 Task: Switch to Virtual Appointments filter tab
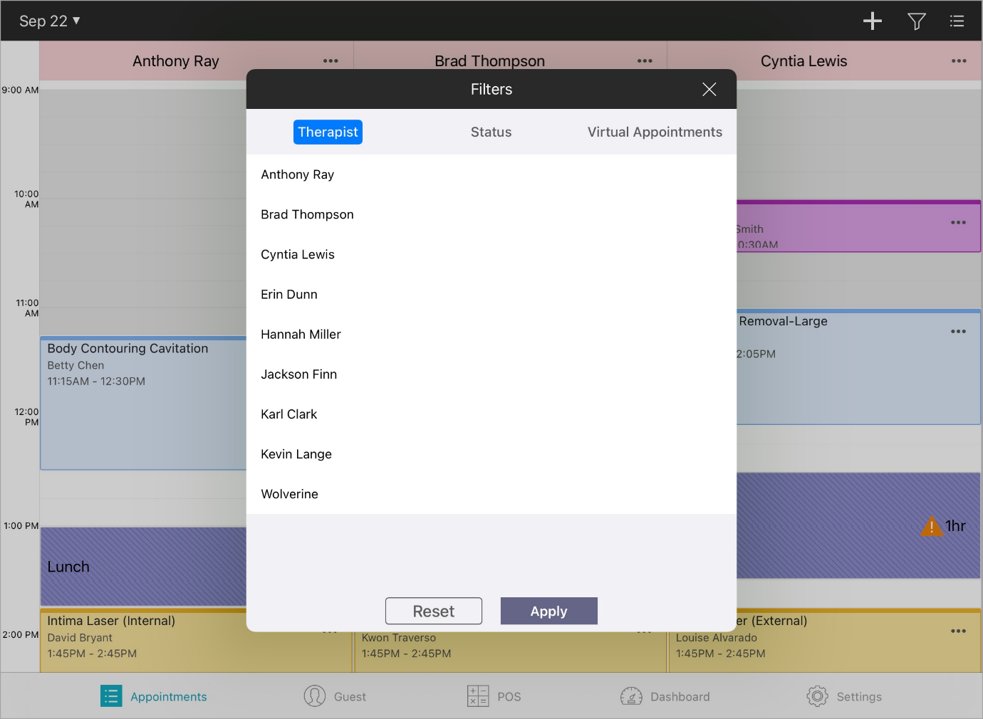pyautogui.click(x=654, y=132)
